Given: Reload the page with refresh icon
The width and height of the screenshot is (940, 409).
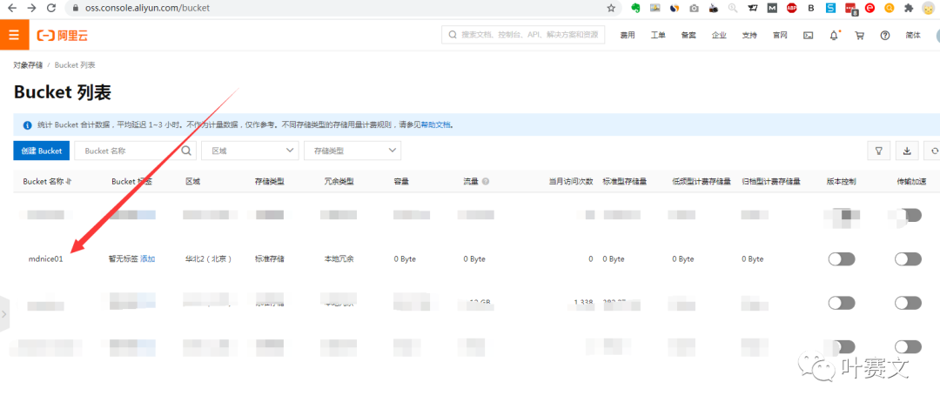Looking at the screenshot, I should (x=51, y=9).
